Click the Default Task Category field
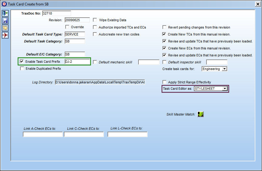Image resolution: width=262 pixels, height=171 pixels. [75, 41]
